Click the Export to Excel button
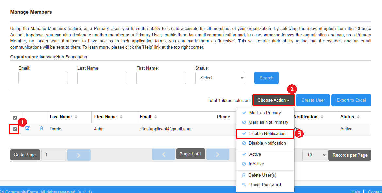The width and height of the screenshot is (382, 193). 351,100
